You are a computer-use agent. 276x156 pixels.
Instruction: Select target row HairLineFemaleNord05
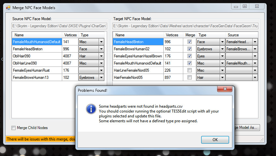[138, 70]
